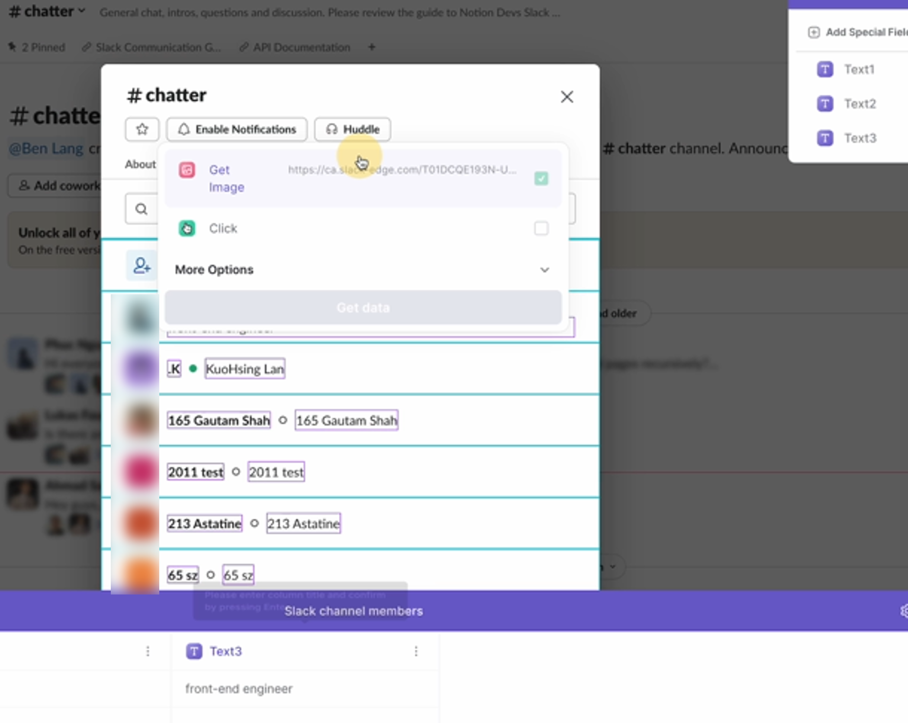The width and height of the screenshot is (908, 723).
Task: Start a Huddle
Action: (x=352, y=129)
